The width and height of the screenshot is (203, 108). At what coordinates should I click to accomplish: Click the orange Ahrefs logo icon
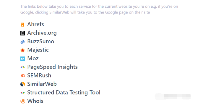pyautogui.click(x=22, y=24)
